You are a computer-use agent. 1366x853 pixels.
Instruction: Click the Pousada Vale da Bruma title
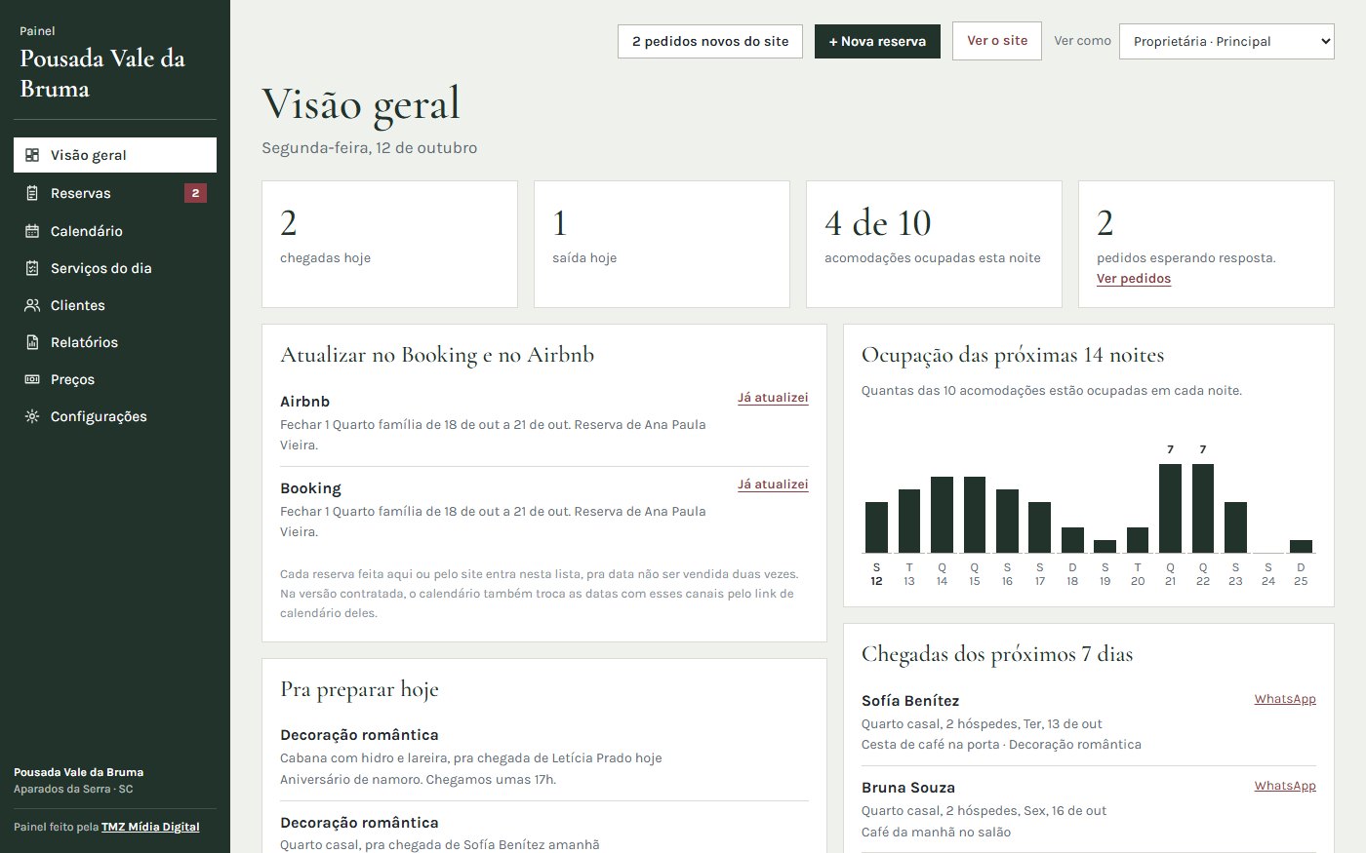(102, 73)
